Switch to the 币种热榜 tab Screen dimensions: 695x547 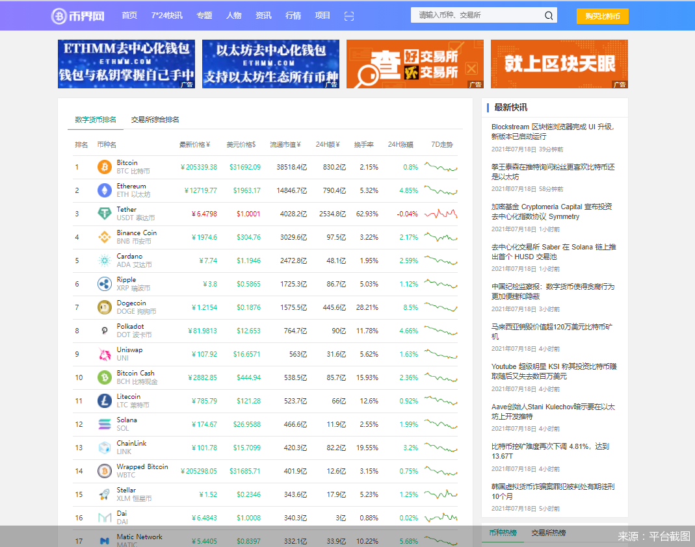pyautogui.click(x=503, y=533)
